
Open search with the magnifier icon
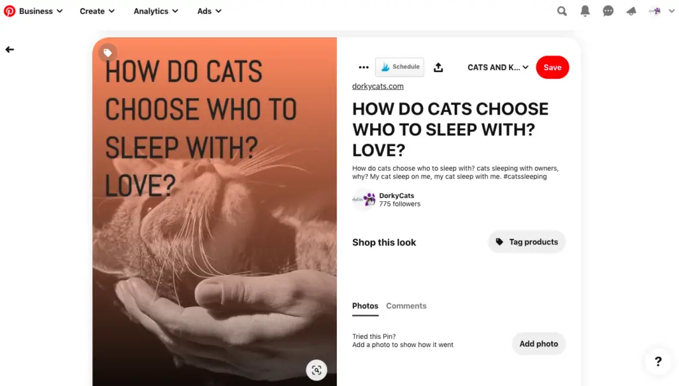pyautogui.click(x=562, y=11)
